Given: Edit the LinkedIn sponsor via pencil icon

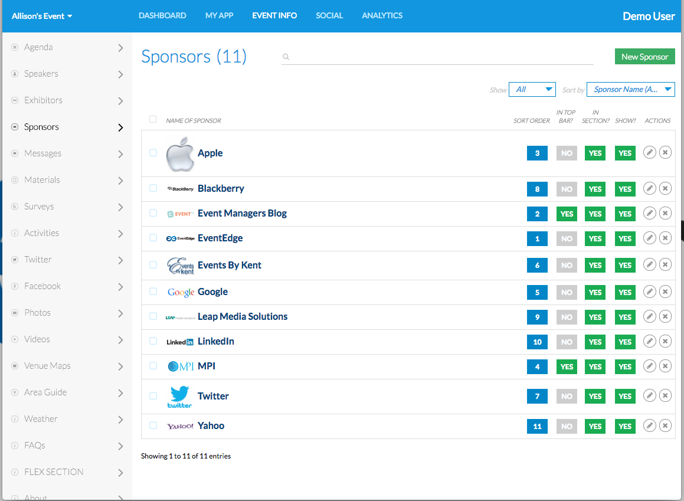Looking at the screenshot, I should click(650, 342).
